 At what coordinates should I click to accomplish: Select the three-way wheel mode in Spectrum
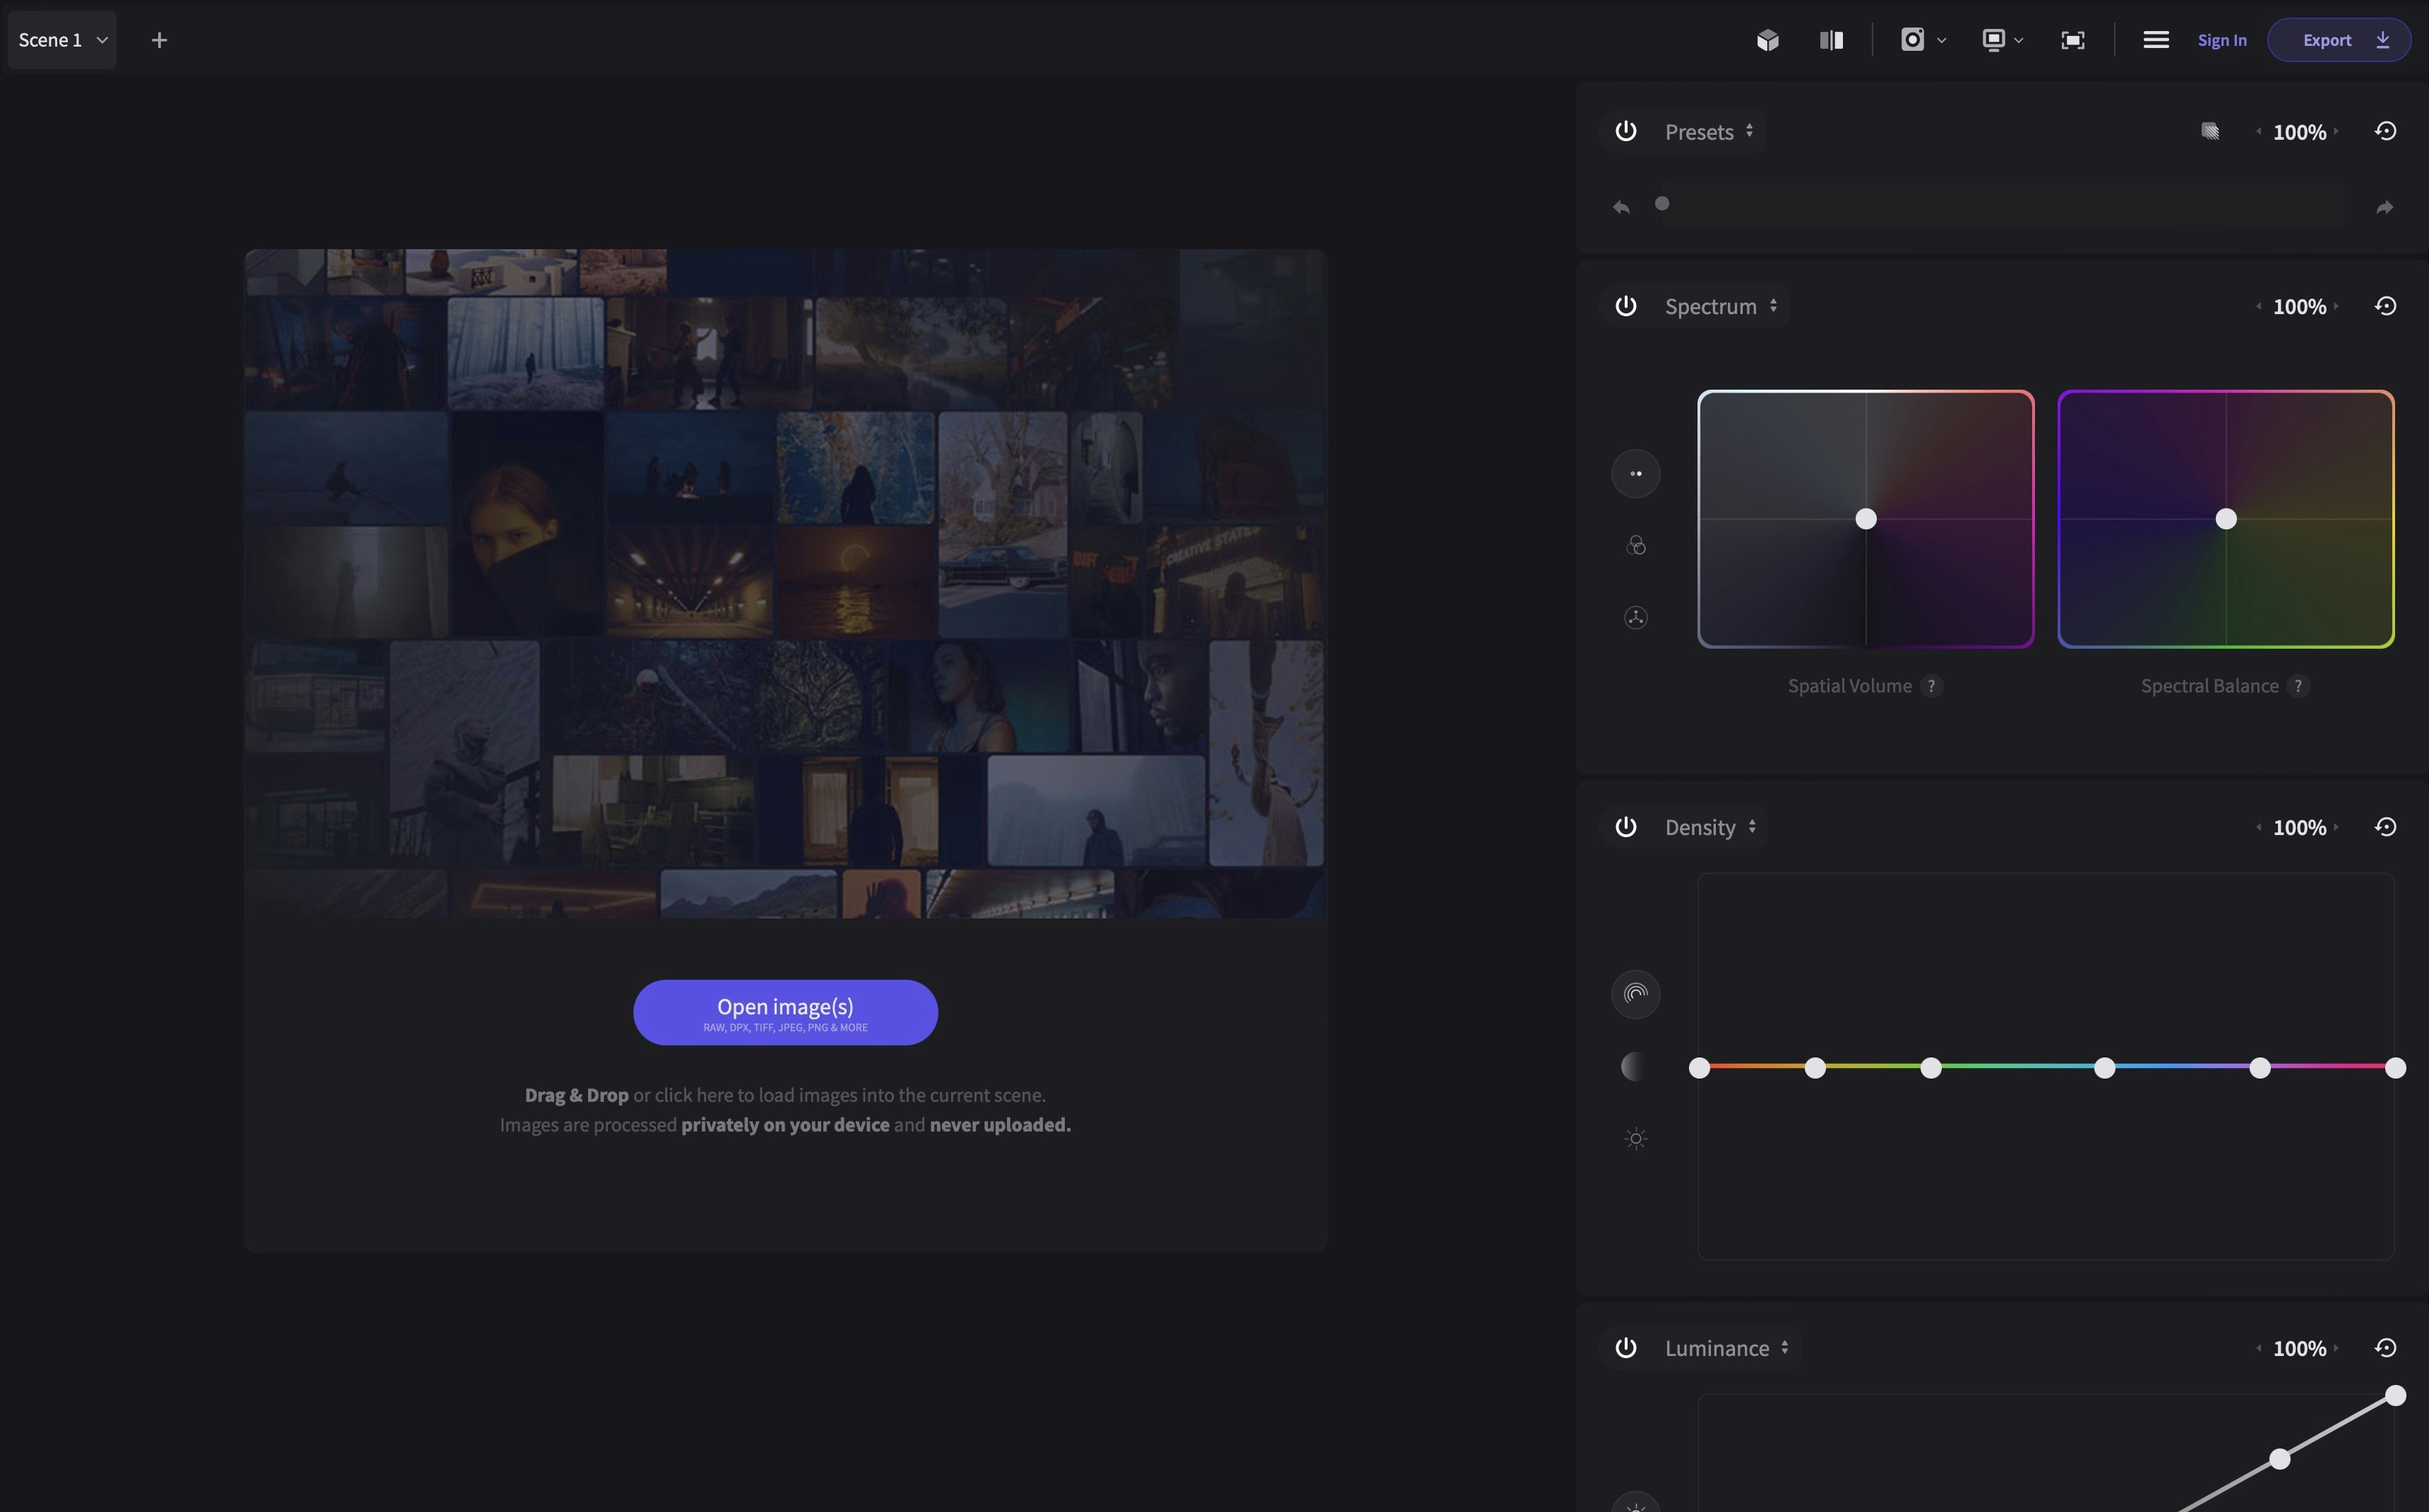tap(1636, 617)
